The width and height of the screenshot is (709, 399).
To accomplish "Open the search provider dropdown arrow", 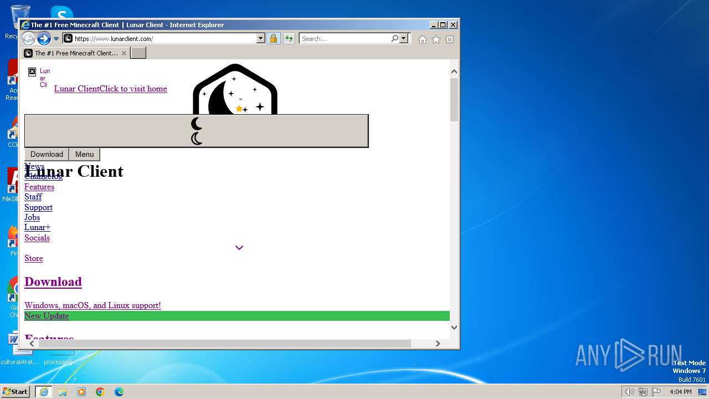I will click(404, 39).
